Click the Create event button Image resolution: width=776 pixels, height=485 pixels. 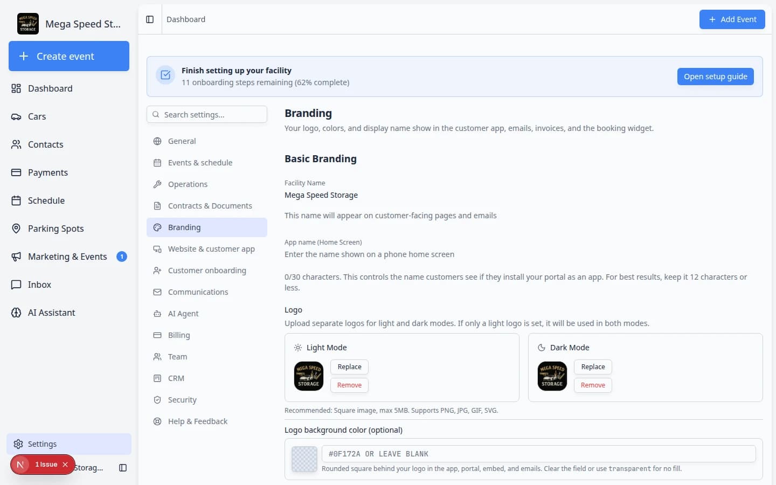click(x=69, y=56)
